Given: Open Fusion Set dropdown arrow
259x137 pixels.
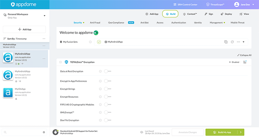Looking at the screenshot, I should click(x=243, y=42).
